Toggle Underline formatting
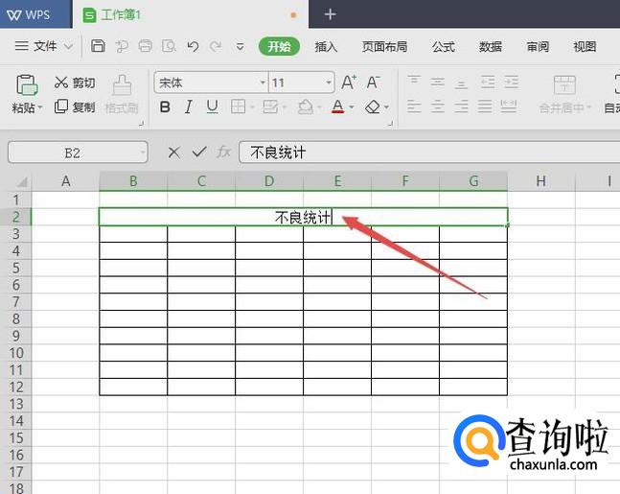Viewport: 620px width, 494px height. 213,106
